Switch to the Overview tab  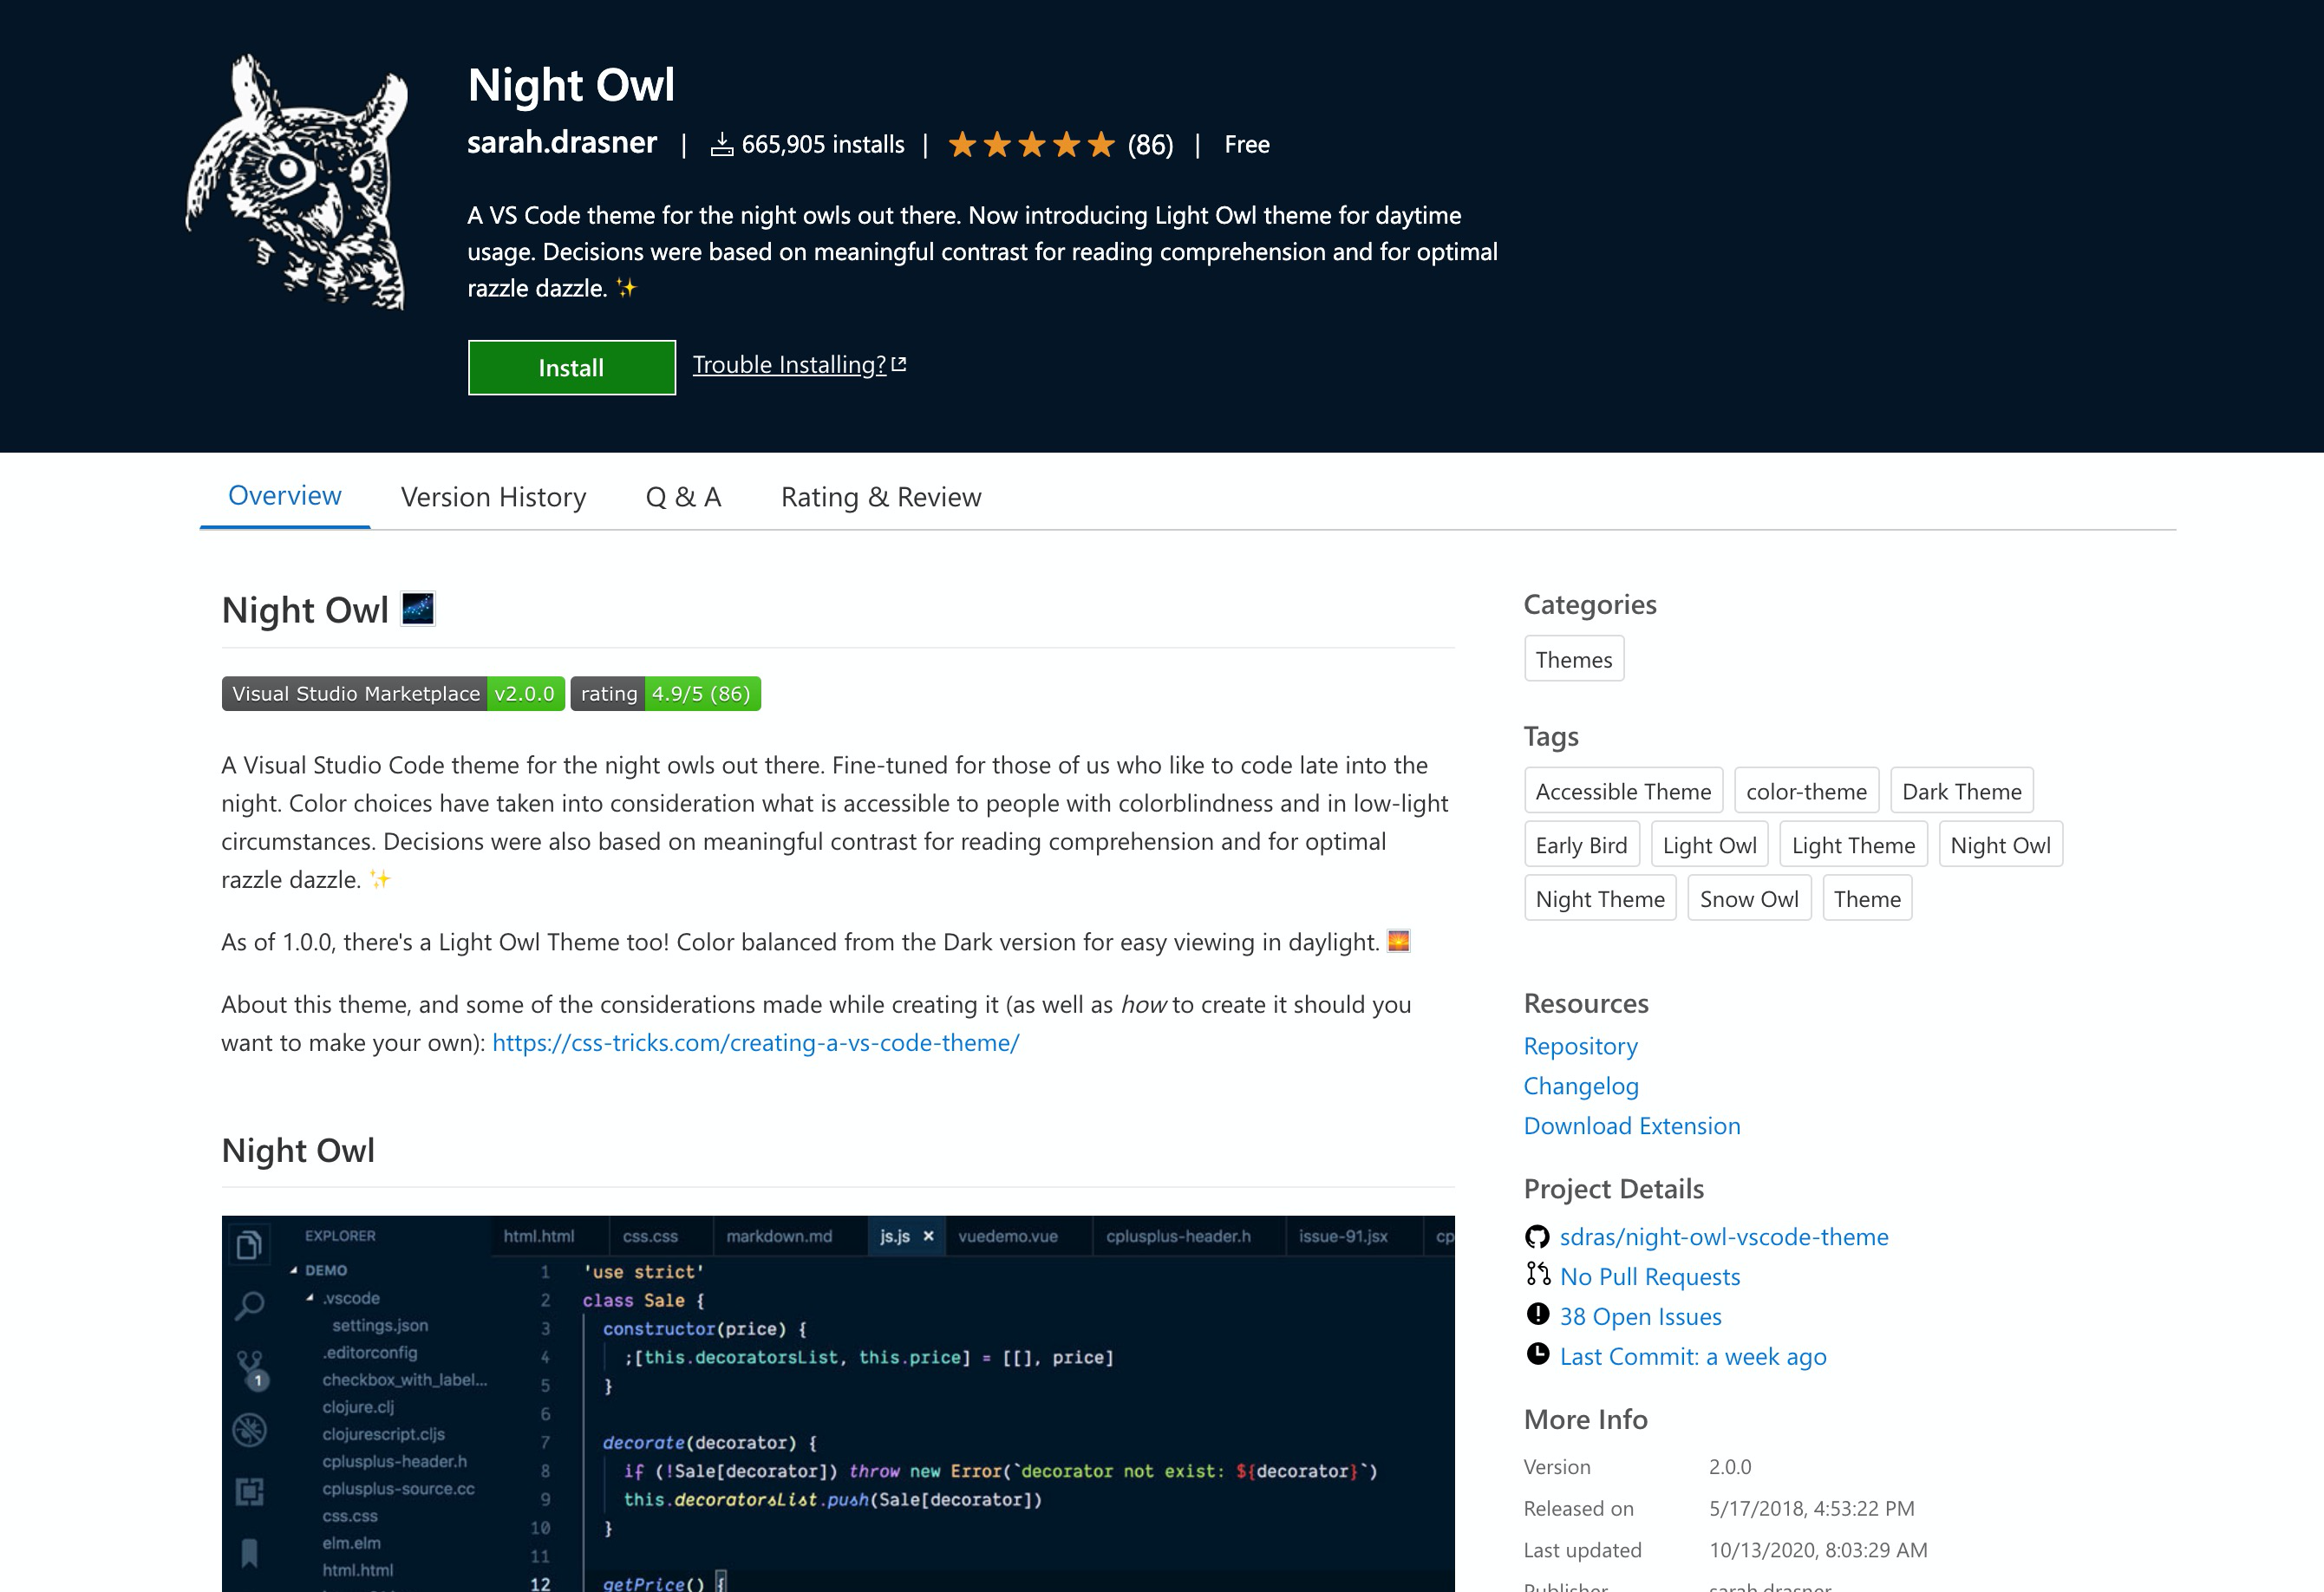[285, 496]
